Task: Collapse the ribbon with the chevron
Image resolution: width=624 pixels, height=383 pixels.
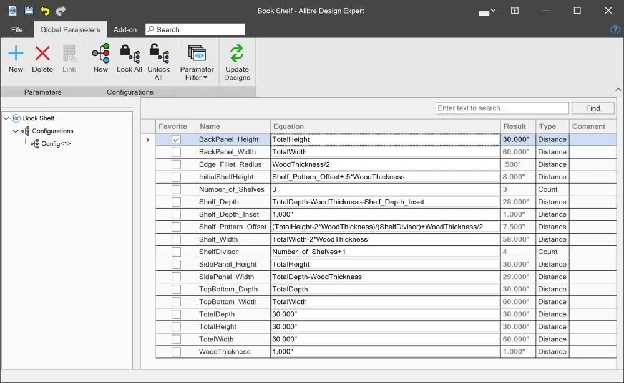Action: pyautogui.click(x=618, y=90)
